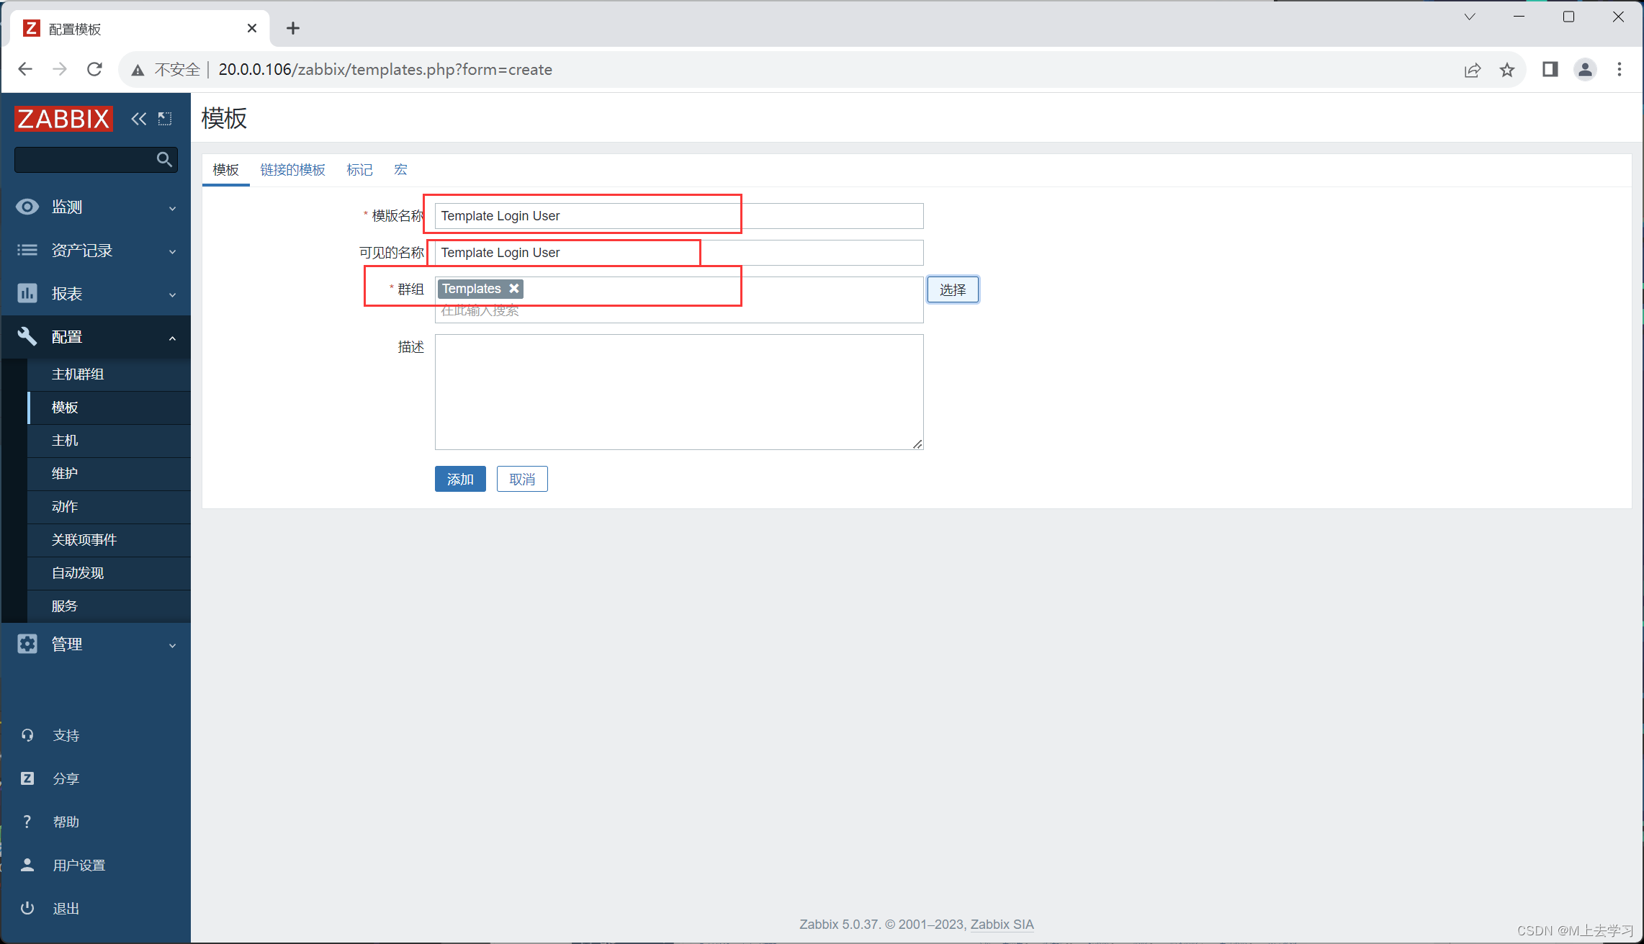Open Chrome three-dot menu
The image size is (1644, 944).
pyautogui.click(x=1620, y=69)
